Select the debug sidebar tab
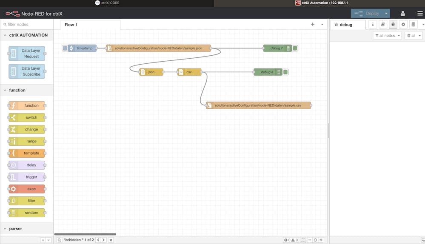This screenshot has height=244, width=425. click(x=348, y=25)
